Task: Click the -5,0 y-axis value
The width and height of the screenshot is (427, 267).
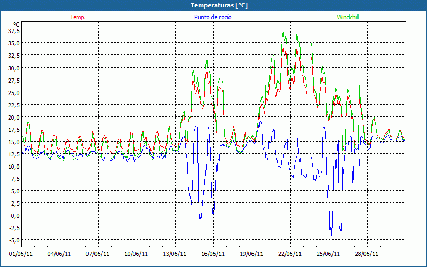Action: tap(14, 240)
